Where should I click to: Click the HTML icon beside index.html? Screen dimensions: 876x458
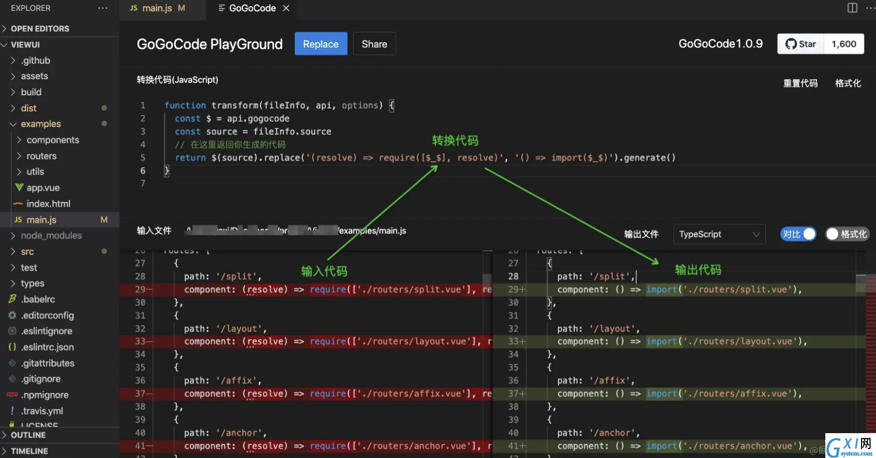(x=18, y=204)
